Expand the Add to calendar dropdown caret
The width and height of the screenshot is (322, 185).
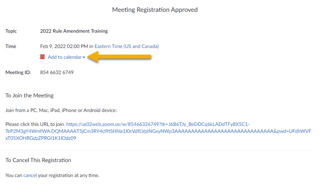[x=84, y=57]
